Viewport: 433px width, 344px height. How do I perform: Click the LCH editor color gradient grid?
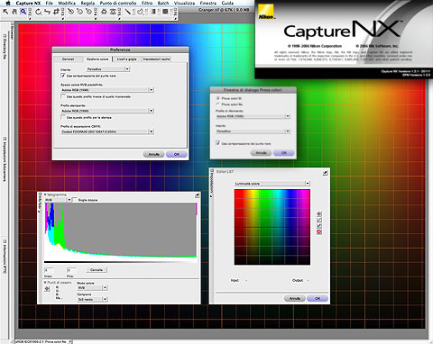[272, 227]
